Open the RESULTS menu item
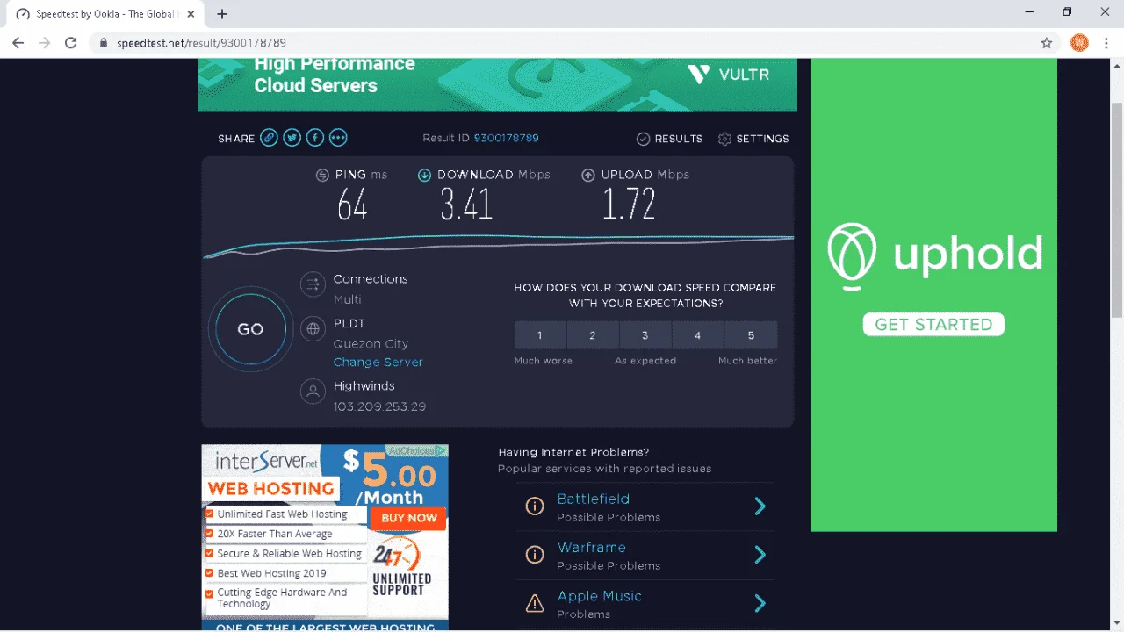This screenshot has height=632, width=1124. (x=678, y=139)
